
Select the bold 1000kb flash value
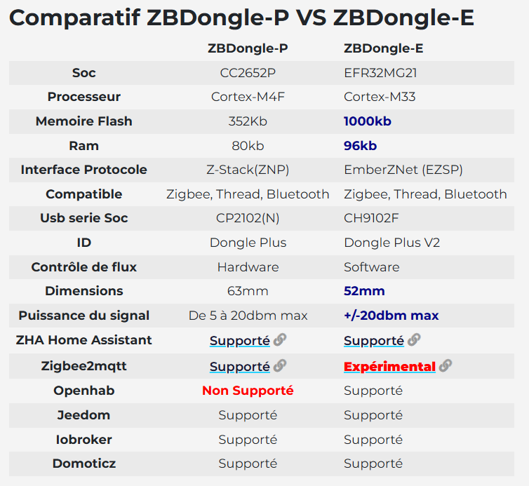[367, 121]
